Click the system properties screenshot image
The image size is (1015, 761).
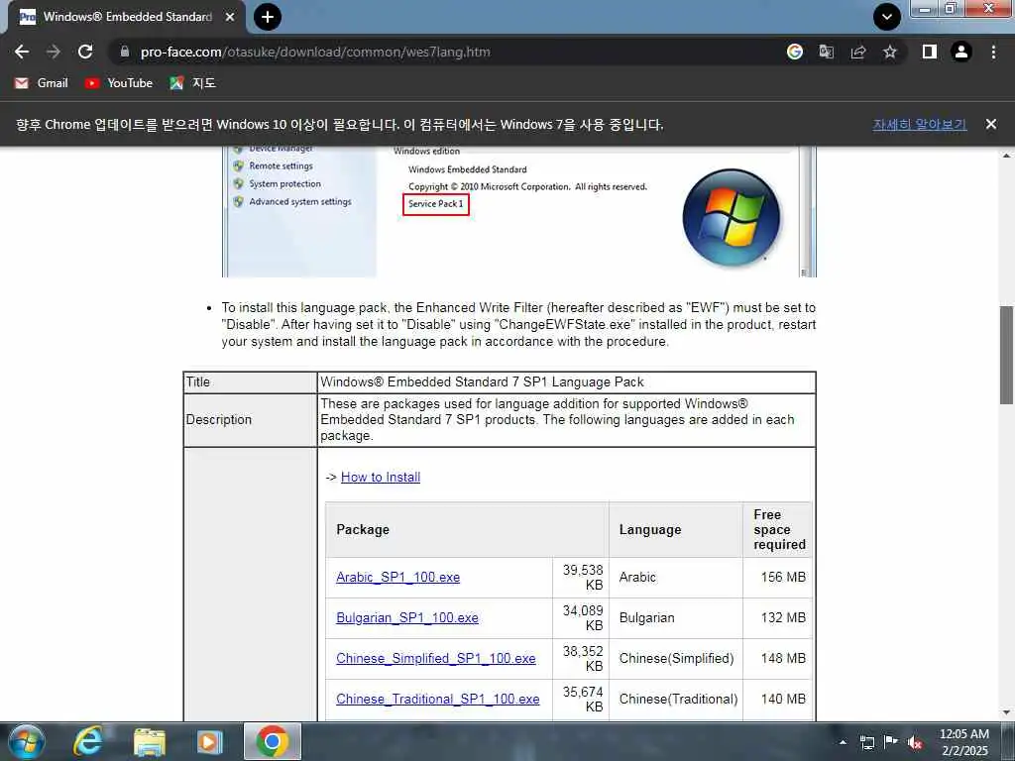(x=519, y=212)
